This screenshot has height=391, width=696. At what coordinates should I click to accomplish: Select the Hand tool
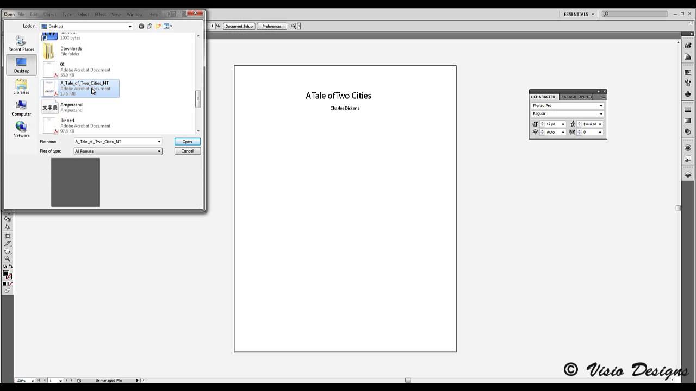tap(8, 251)
